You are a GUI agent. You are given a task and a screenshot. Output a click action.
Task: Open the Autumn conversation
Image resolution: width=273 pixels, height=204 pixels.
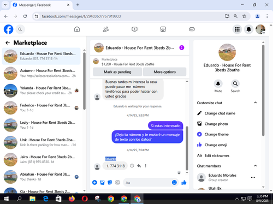tap(41, 73)
